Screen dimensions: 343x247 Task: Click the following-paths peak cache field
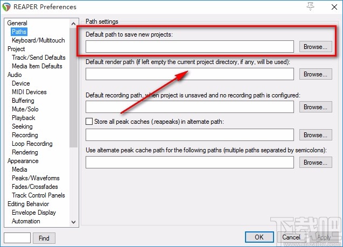(x=190, y=163)
